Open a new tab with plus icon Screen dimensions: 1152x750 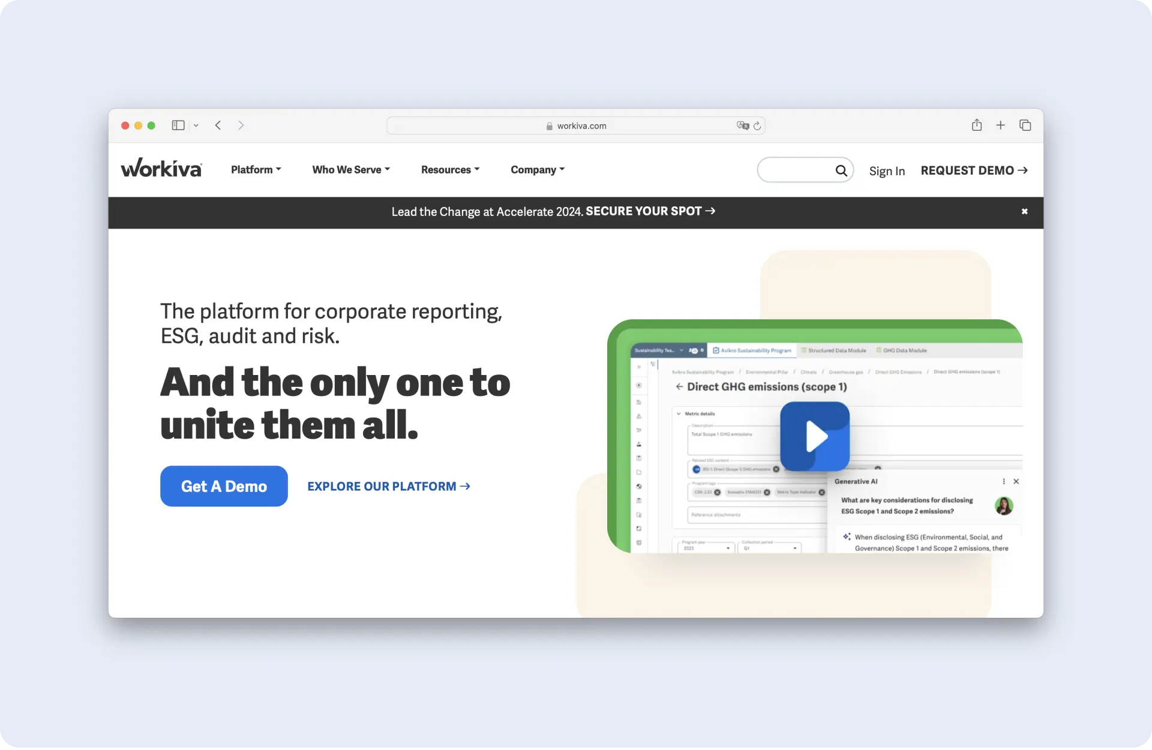[x=1000, y=125]
